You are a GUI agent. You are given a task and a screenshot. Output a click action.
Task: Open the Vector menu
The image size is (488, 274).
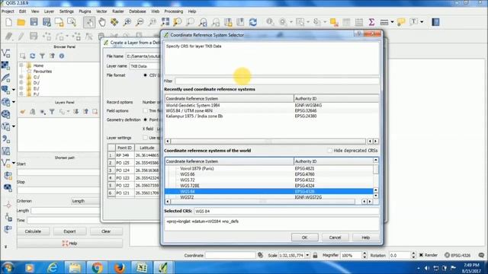coord(101,11)
